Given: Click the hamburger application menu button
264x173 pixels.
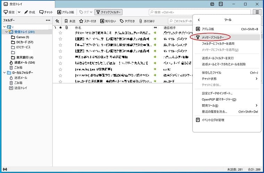Looking at the screenshot, I should click(x=257, y=12).
